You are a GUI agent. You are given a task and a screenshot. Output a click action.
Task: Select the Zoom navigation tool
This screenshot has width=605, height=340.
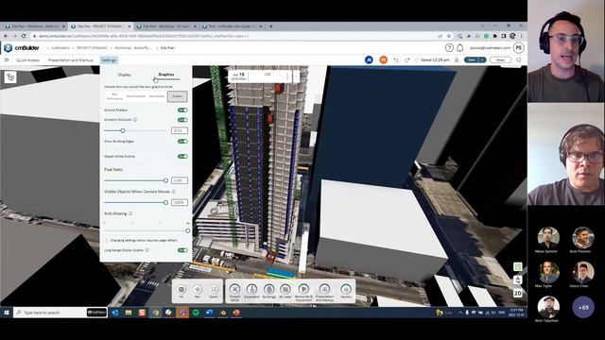214,291
